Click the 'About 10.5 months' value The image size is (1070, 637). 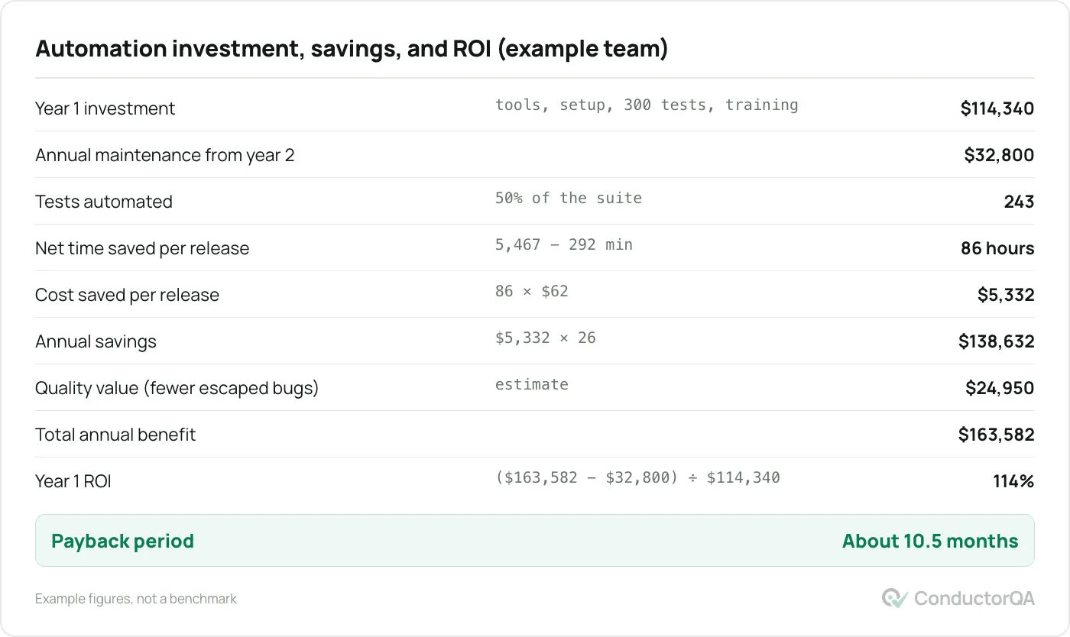930,541
